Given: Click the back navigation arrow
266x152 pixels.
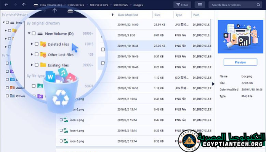Looking at the screenshot, I should point(6,5).
